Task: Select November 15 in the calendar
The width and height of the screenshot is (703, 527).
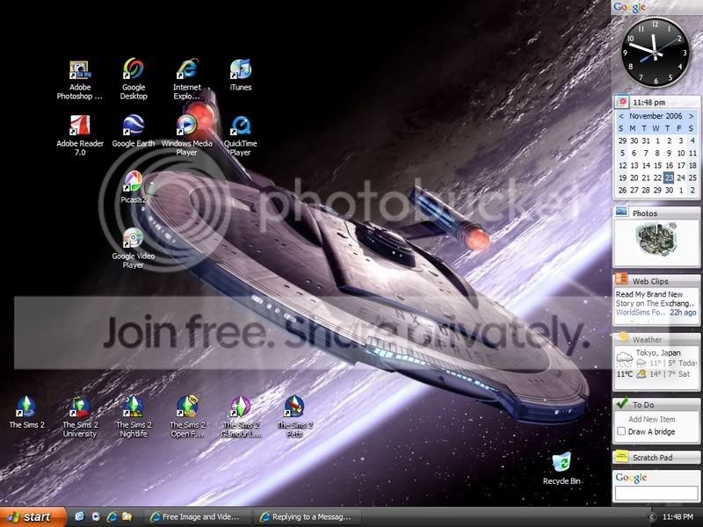Action: [657, 165]
